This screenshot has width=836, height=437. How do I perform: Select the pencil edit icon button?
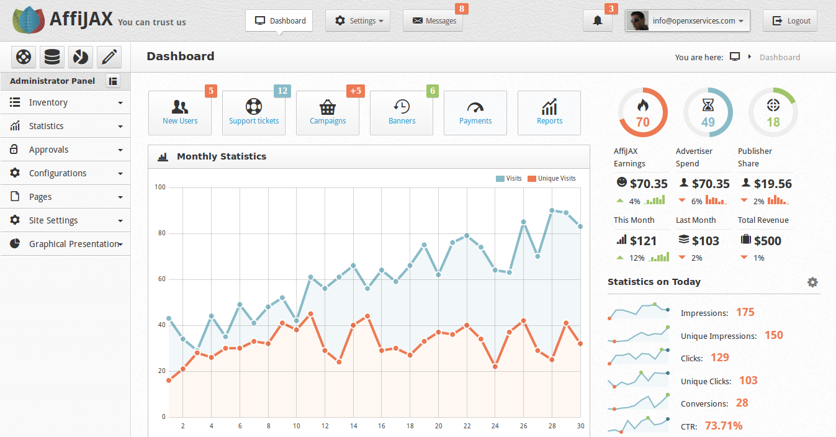109,57
